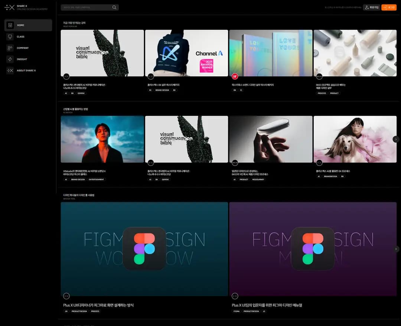Go to the Home menu item

point(28,25)
